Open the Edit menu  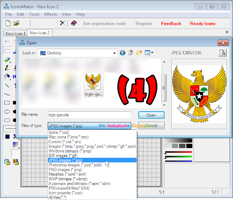[20, 14]
